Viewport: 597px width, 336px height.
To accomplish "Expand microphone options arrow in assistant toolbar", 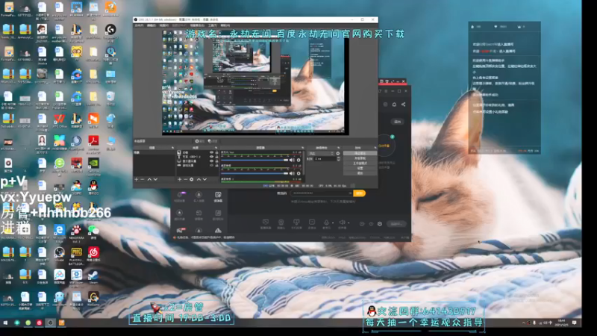I will pyautogui.click(x=333, y=223).
